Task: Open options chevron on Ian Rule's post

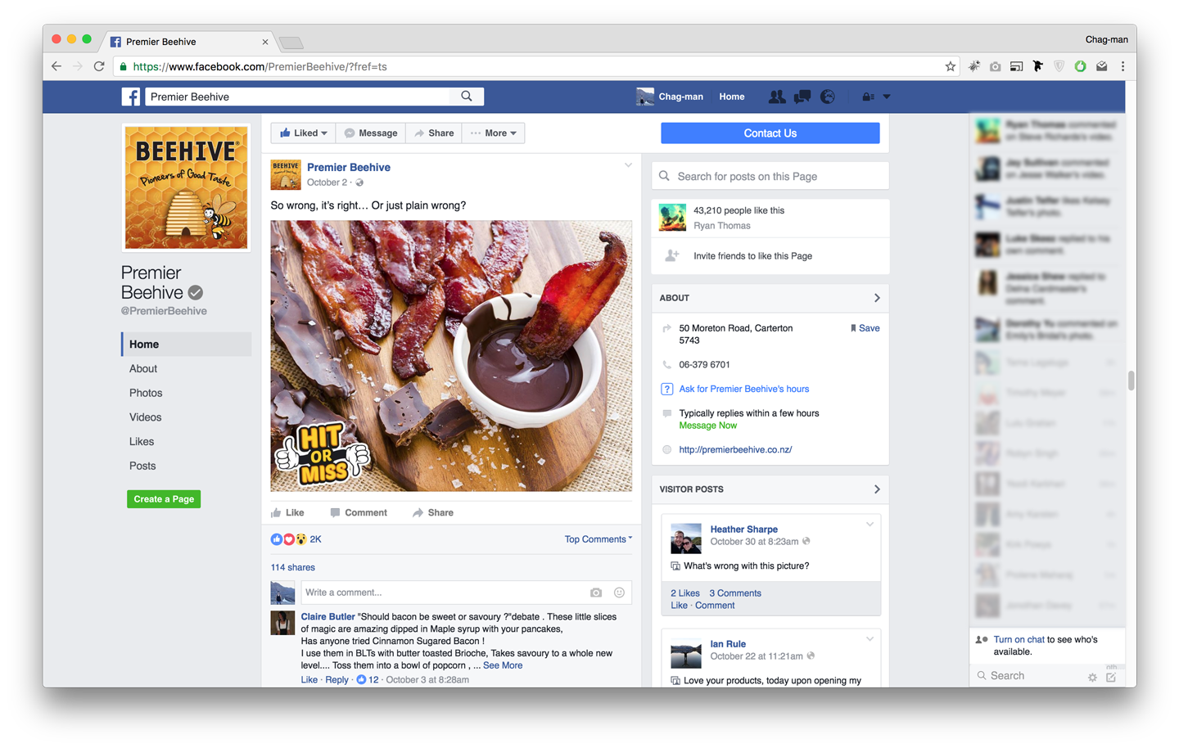Action: [870, 639]
